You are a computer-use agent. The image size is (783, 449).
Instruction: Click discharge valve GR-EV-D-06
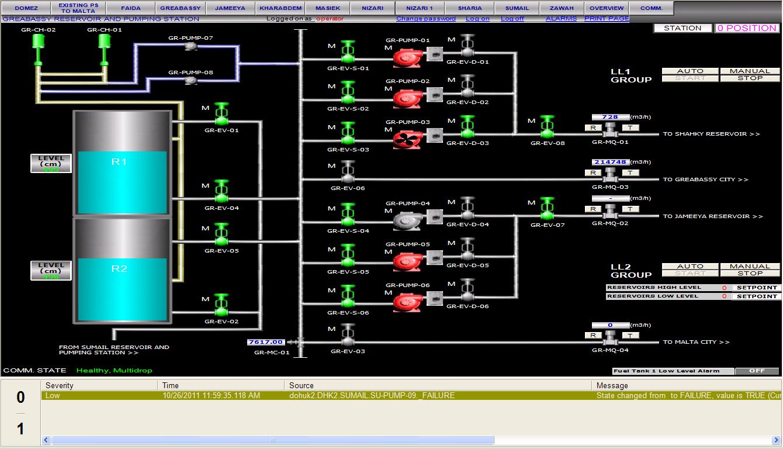coord(467,291)
